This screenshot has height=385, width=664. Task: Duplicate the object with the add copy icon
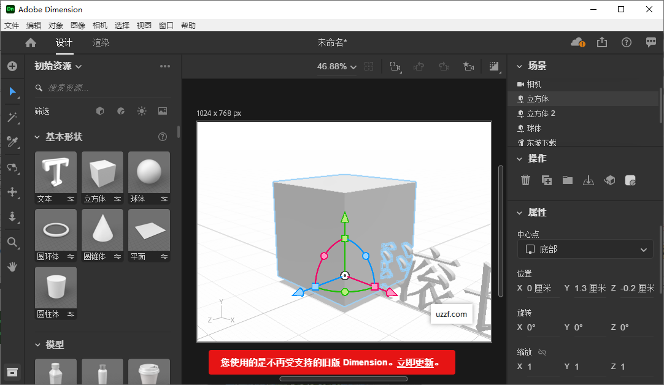[x=546, y=180]
